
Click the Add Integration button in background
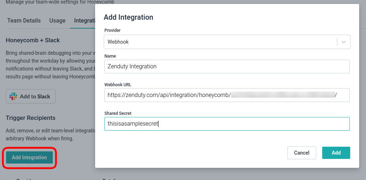pos(29,157)
